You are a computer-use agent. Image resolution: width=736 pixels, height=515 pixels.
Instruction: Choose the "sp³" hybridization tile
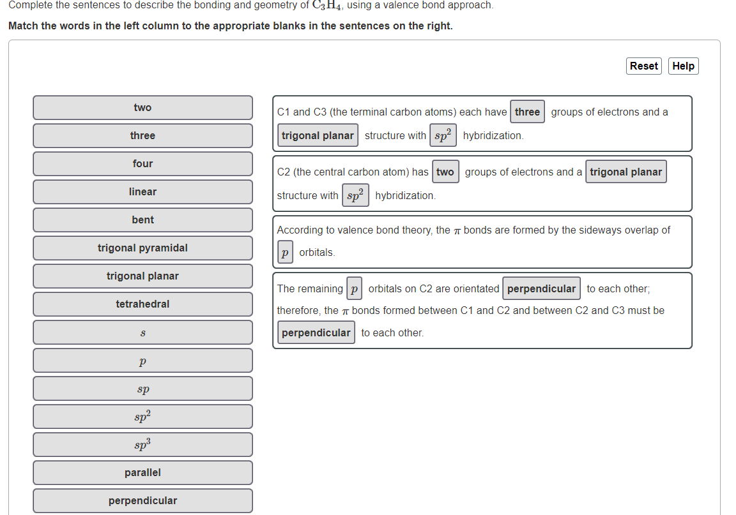click(142, 444)
